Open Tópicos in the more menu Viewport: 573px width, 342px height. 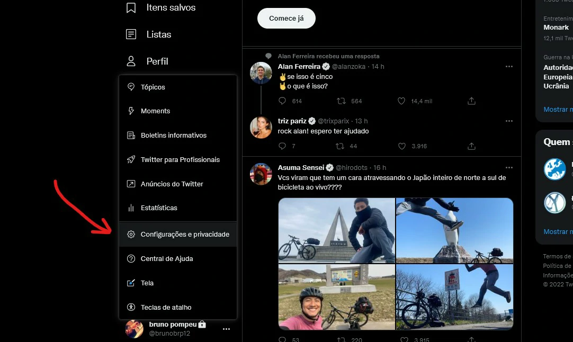178,87
